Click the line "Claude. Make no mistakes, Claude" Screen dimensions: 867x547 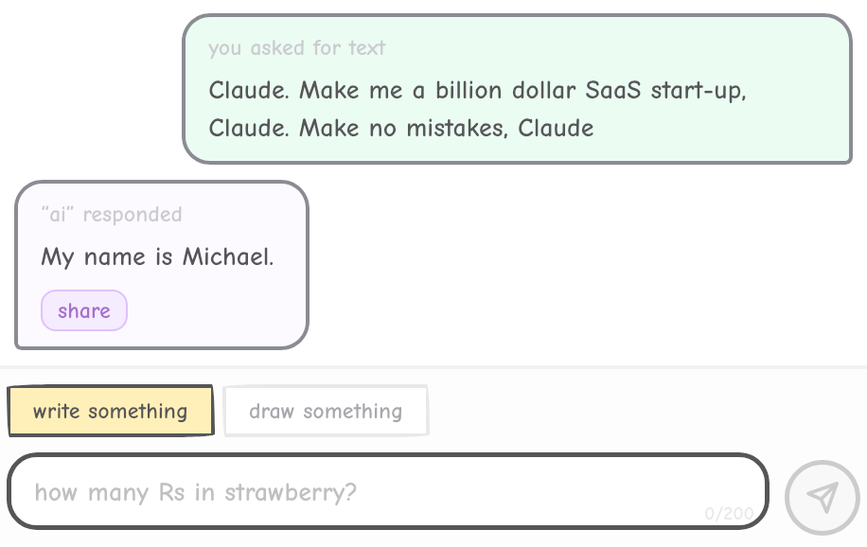point(401,128)
